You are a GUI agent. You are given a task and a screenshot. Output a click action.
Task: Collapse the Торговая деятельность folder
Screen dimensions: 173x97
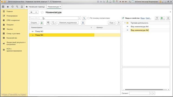[125, 23]
